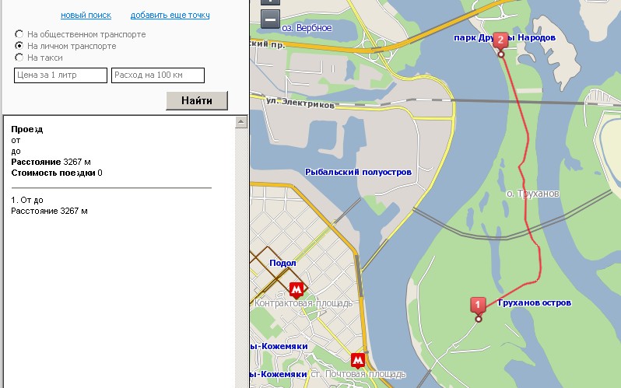
Task: Click route marker number 1
Action: 479,306
